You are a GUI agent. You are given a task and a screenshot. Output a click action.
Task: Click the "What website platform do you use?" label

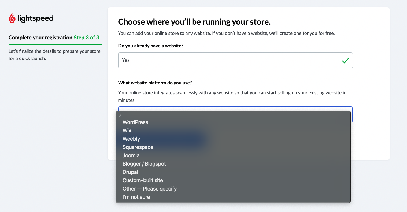(155, 83)
